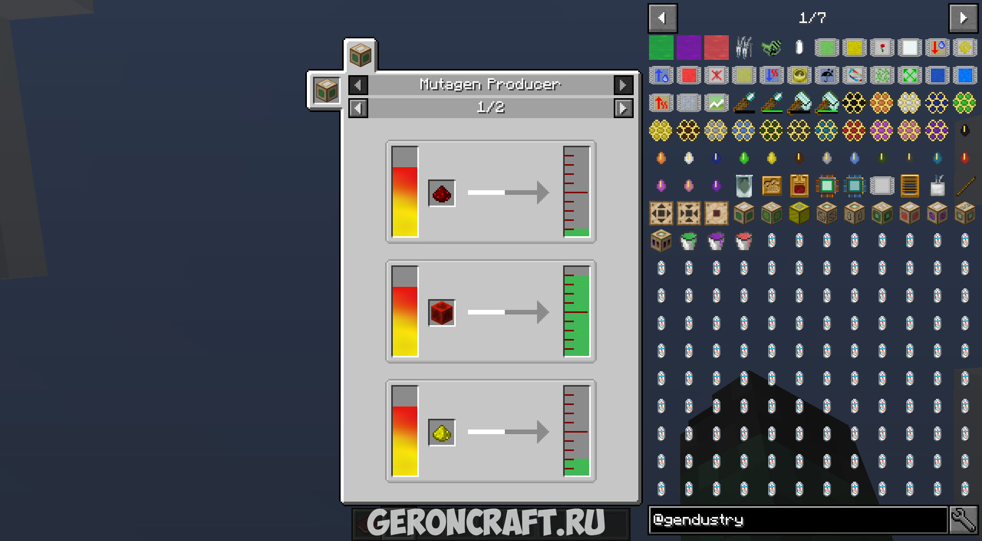
Task: Select the scoop with green durability bar
Action: coord(771,103)
